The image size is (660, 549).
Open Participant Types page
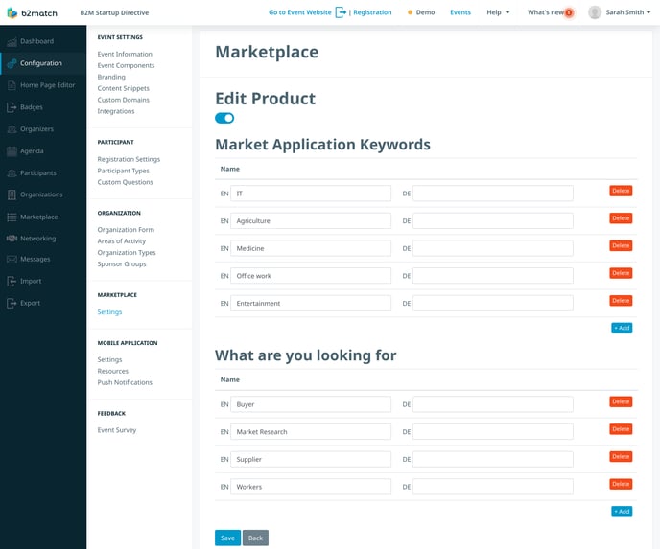(124, 171)
